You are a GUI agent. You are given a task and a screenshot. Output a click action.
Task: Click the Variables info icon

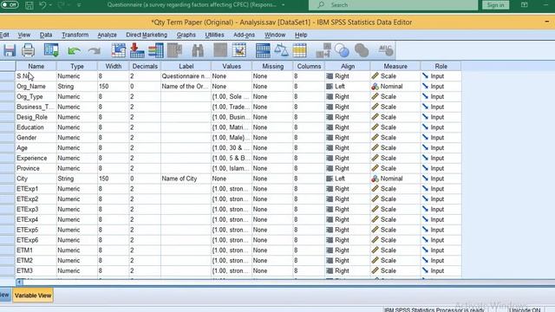click(156, 50)
